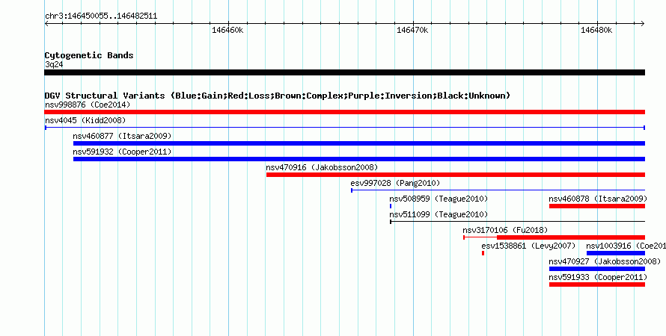Select nsv591933 (Cooper2011) label
The image size is (666, 336).
click(x=598, y=277)
